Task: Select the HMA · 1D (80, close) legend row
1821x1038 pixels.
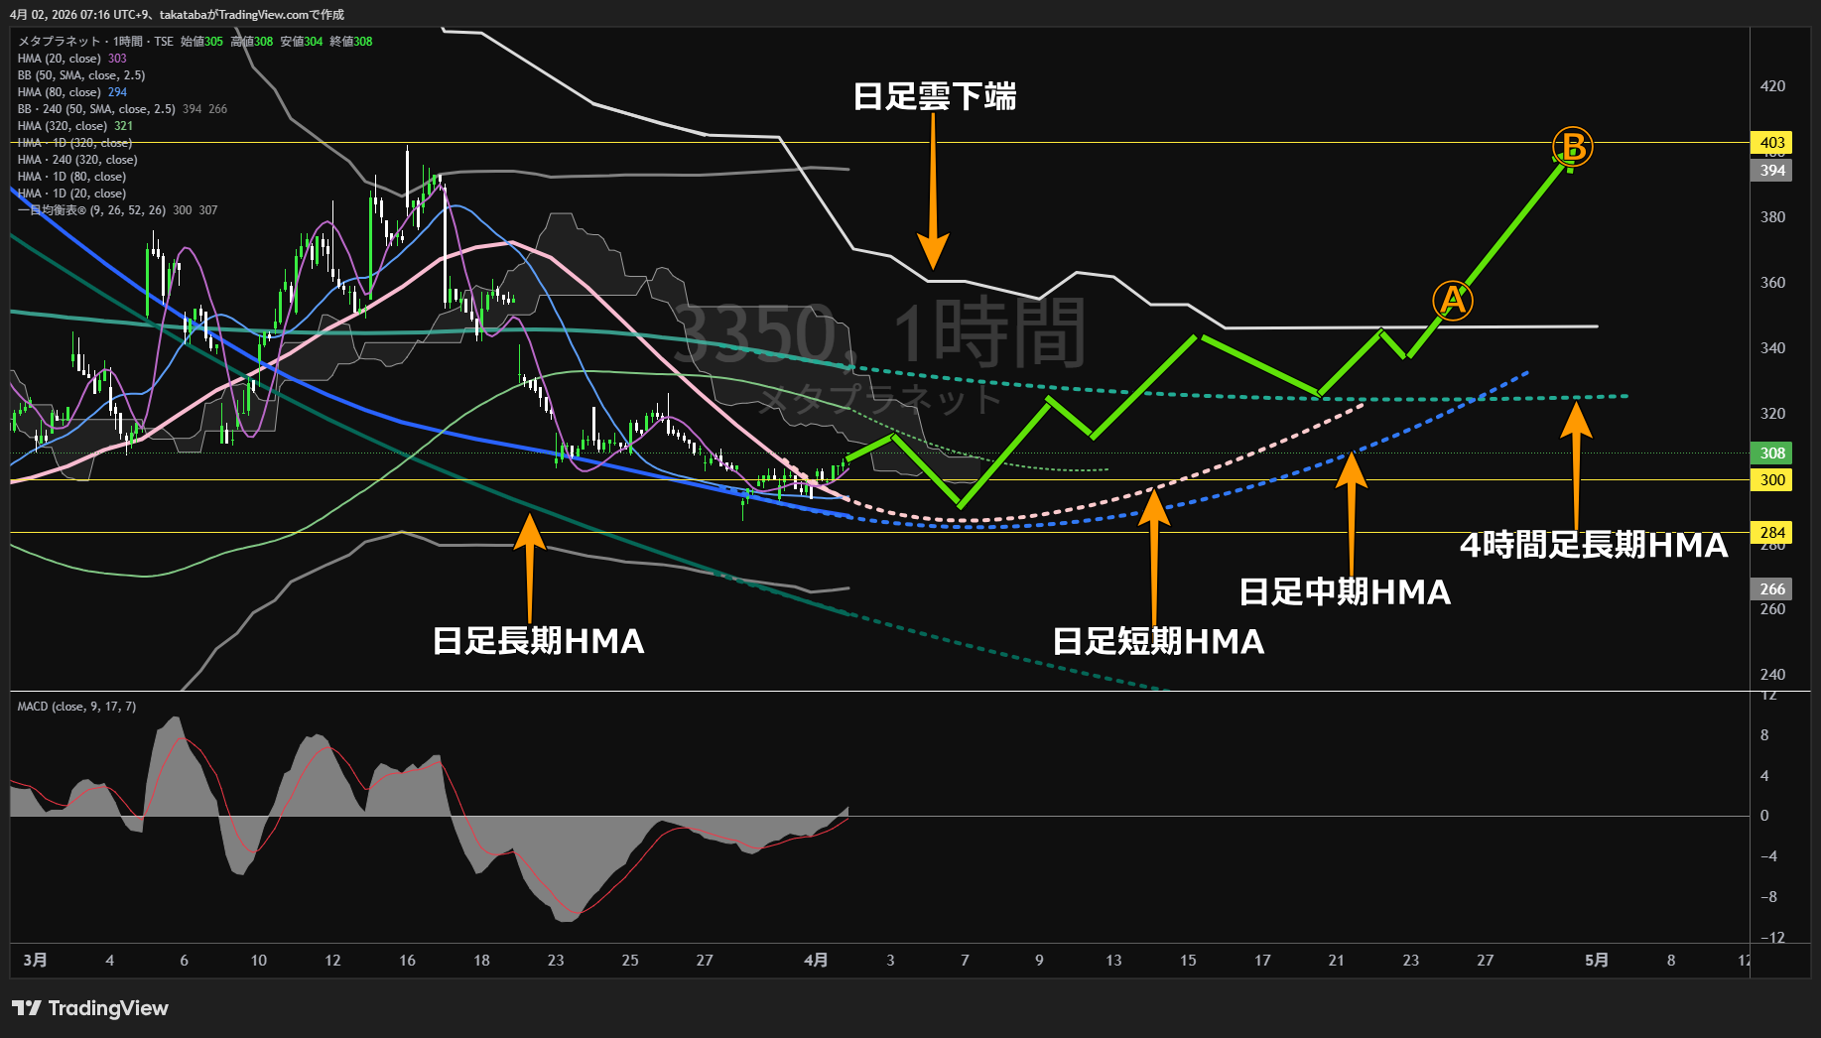Action: [71, 177]
